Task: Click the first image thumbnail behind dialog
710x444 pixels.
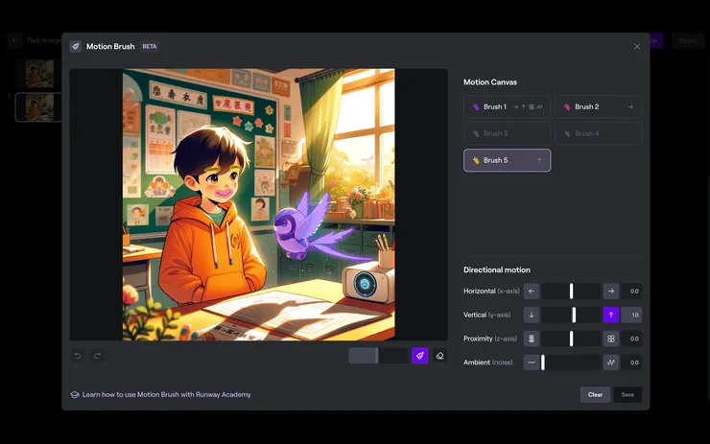Action: tap(39, 73)
